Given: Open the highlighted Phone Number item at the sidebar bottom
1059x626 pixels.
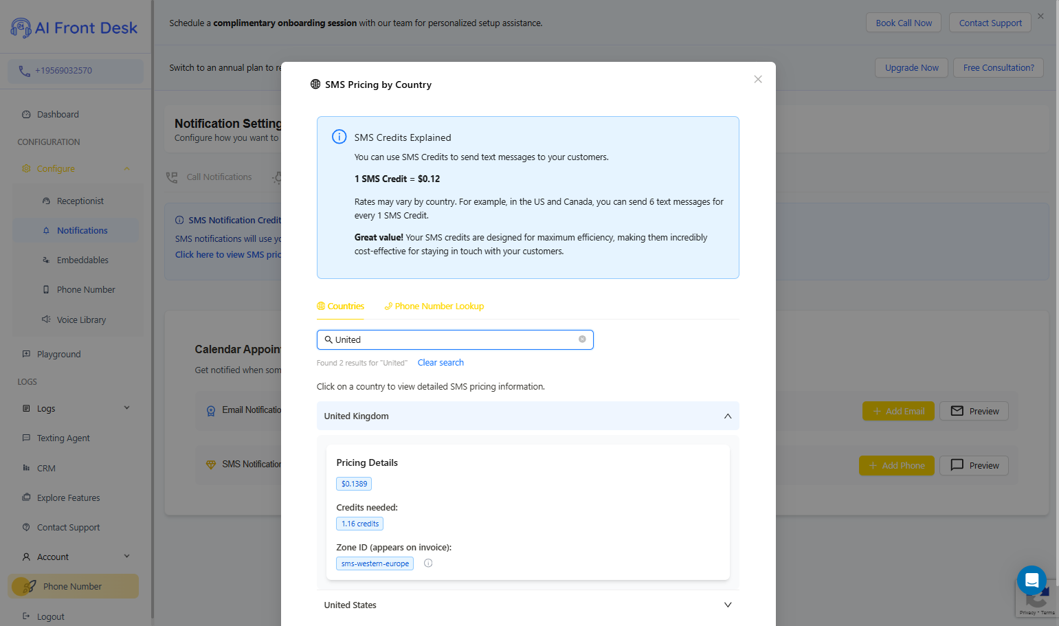Looking at the screenshot, I should 74,586.
